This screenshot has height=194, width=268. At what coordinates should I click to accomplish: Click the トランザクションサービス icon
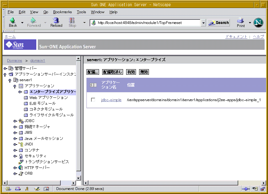click(21, 162)
